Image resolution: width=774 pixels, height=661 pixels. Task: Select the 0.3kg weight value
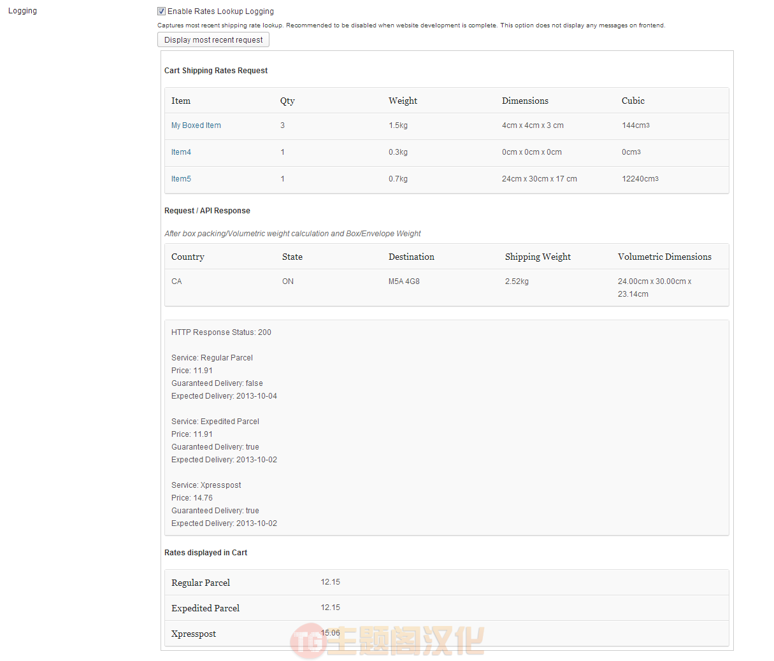pos(398,152)
